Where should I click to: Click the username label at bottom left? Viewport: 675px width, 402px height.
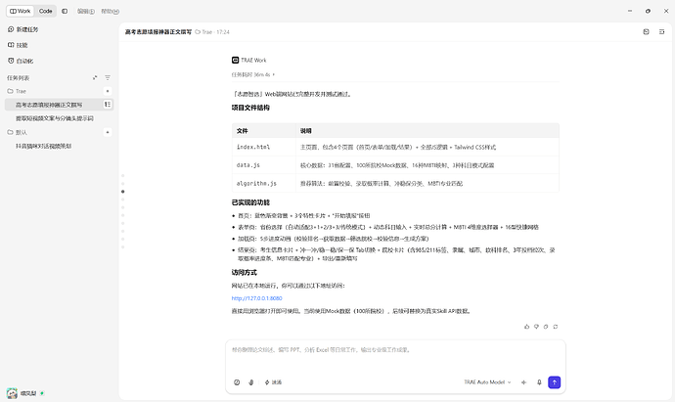pos(28,393)
